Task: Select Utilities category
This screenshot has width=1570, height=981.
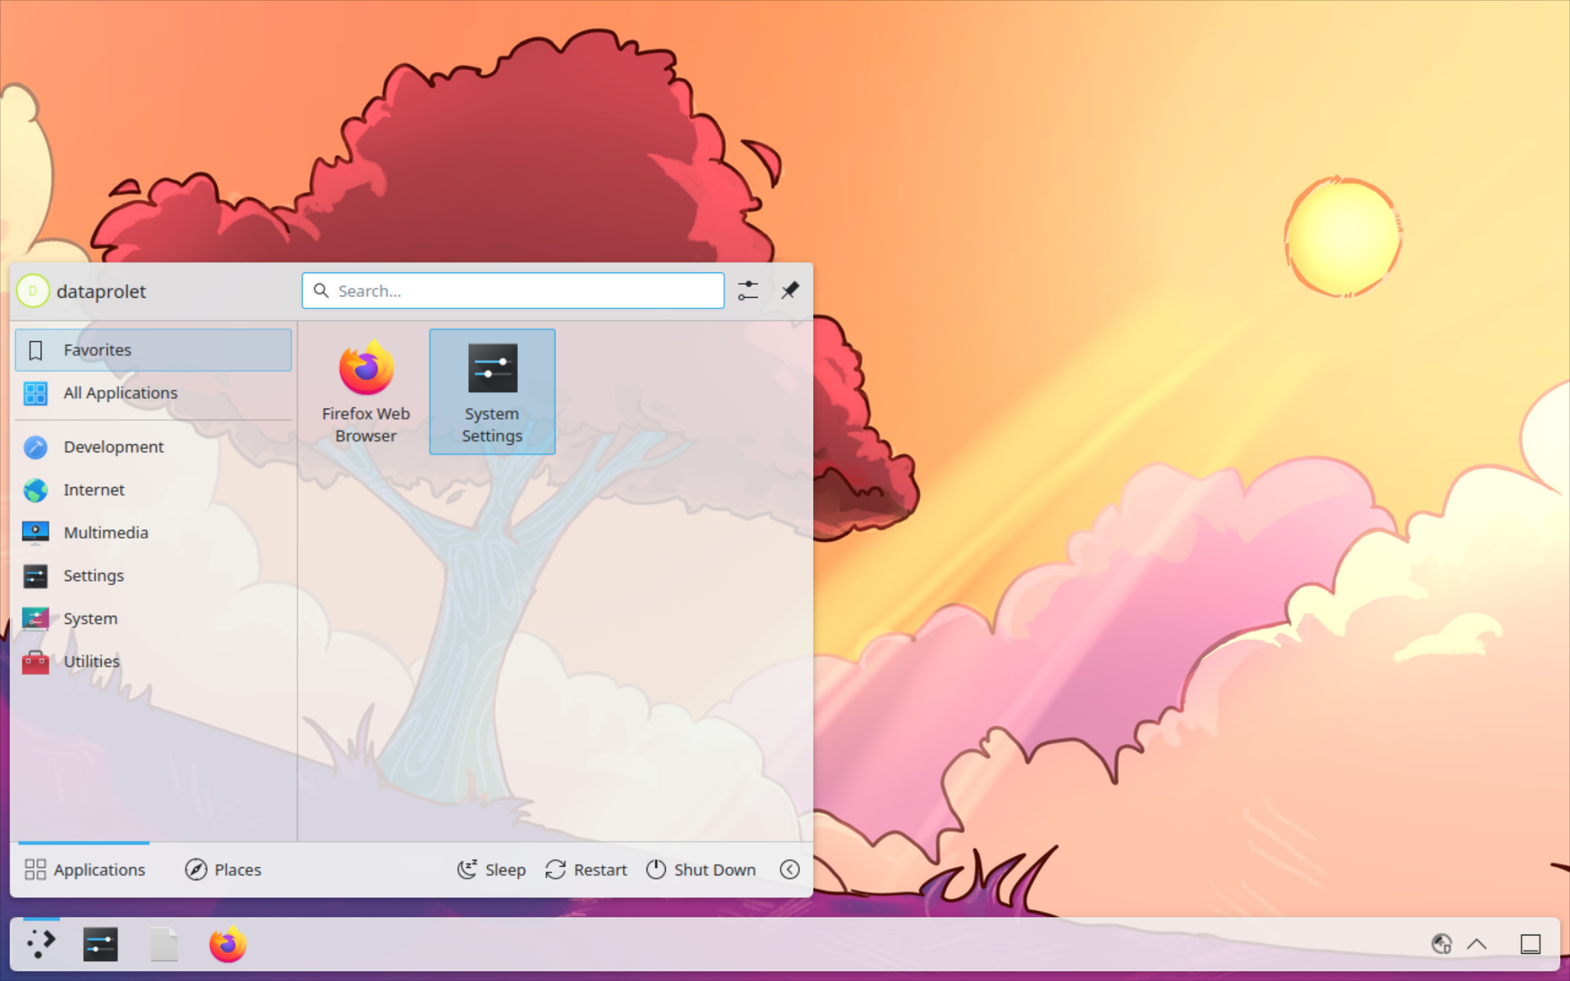Action: click(x=89, y=660)
